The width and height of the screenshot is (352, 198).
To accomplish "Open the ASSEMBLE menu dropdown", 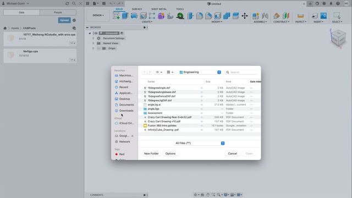I will (260, 22).
